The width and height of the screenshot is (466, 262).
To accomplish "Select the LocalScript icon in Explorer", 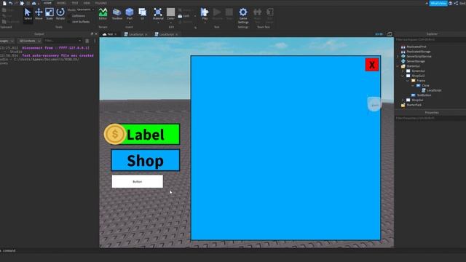I will pos(424,90).
